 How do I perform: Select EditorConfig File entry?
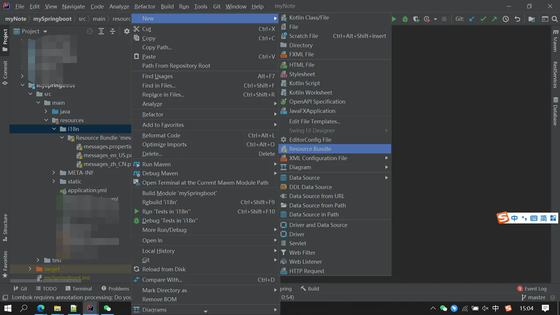pos(335,140)
